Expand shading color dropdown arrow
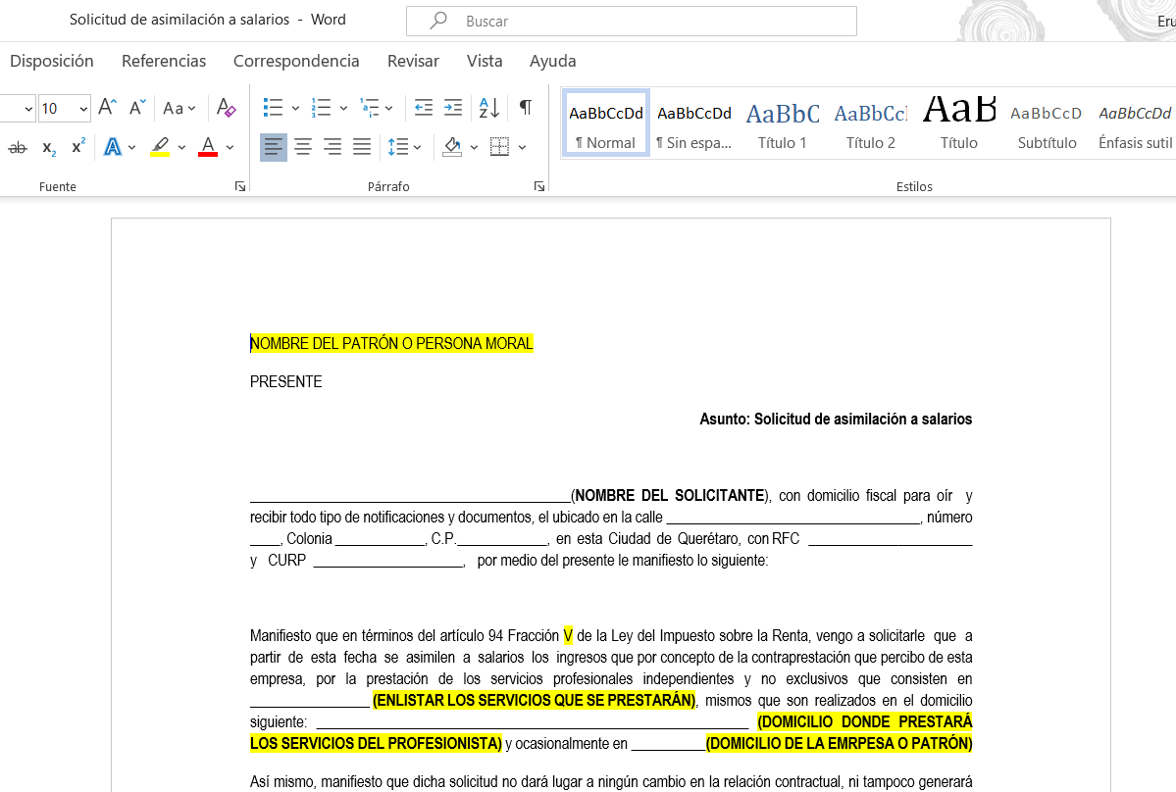The width and height of the screenshot is (1176, 792). click(474, 148)
